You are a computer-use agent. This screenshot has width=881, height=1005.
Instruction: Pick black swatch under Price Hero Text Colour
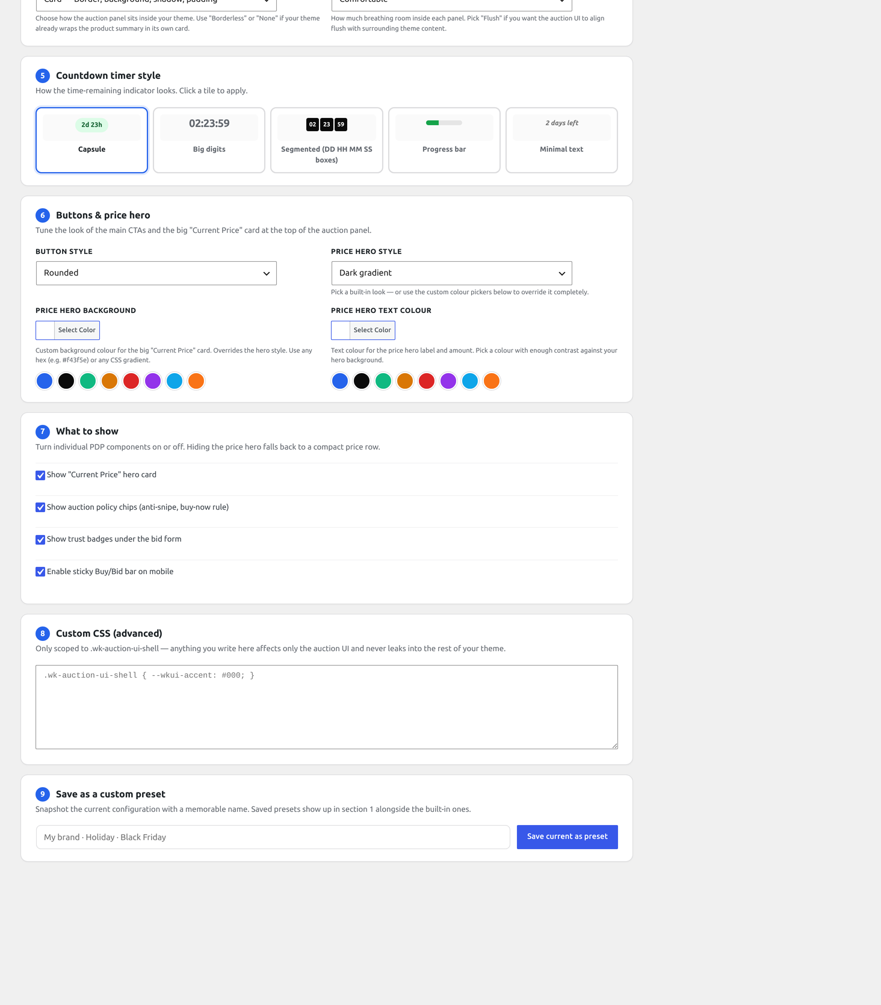click(362, 381)
